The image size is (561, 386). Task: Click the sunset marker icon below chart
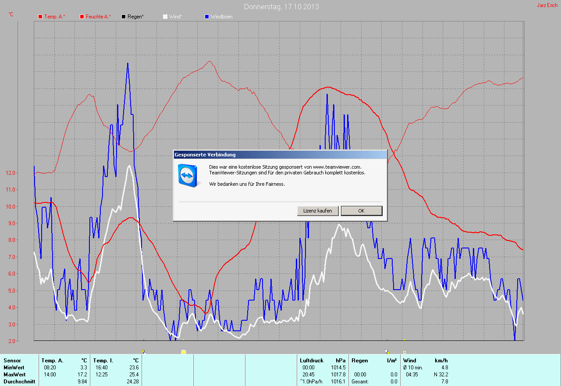click(x=387, y=351)
